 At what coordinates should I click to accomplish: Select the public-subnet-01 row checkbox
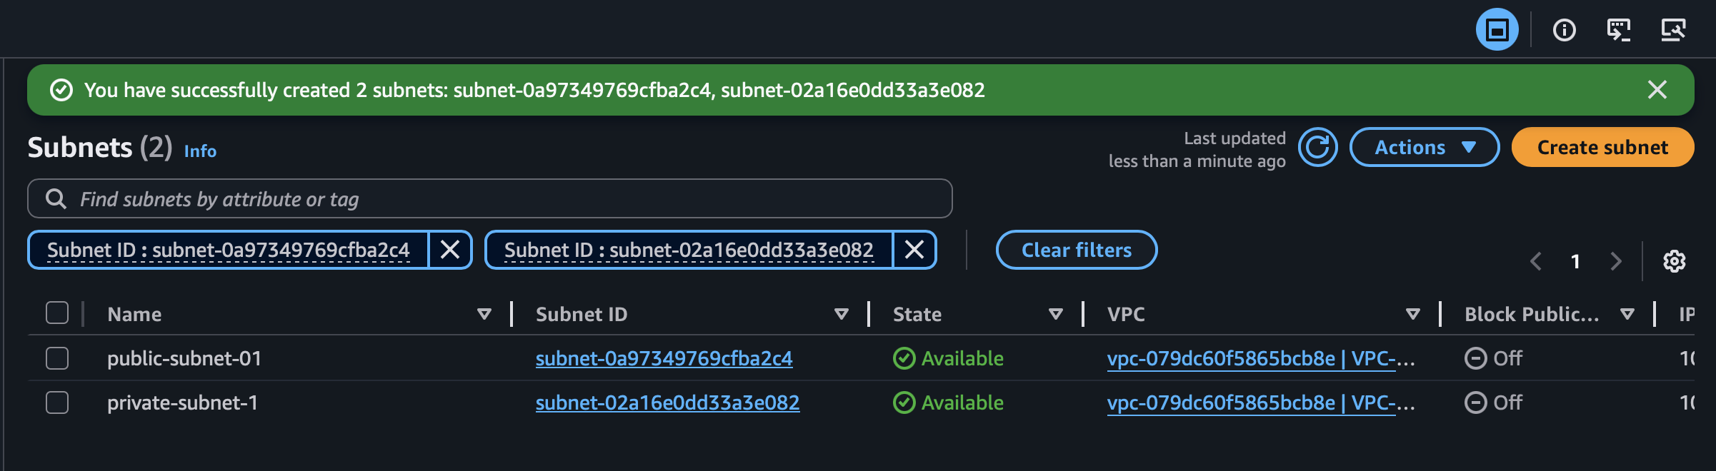click(57, 358)
